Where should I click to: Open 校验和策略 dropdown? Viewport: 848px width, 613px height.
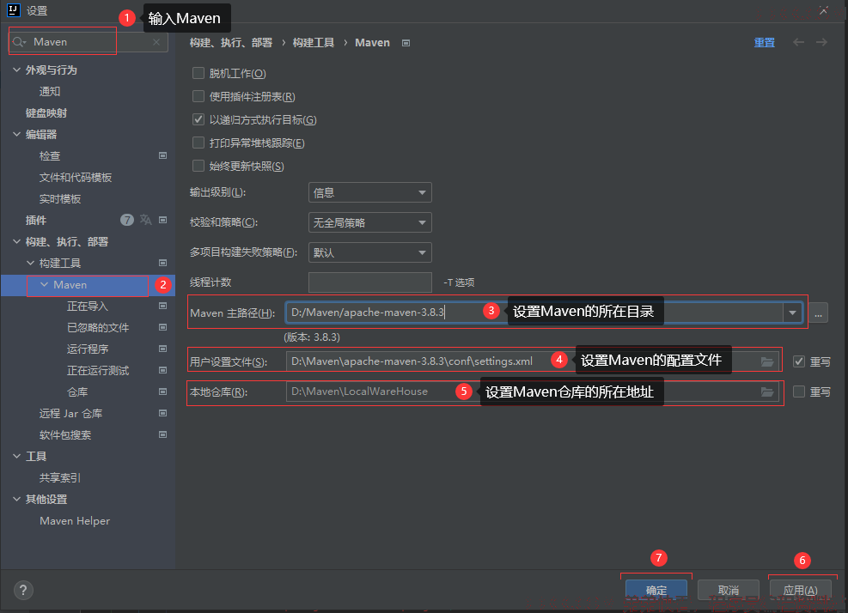(370, 222)
